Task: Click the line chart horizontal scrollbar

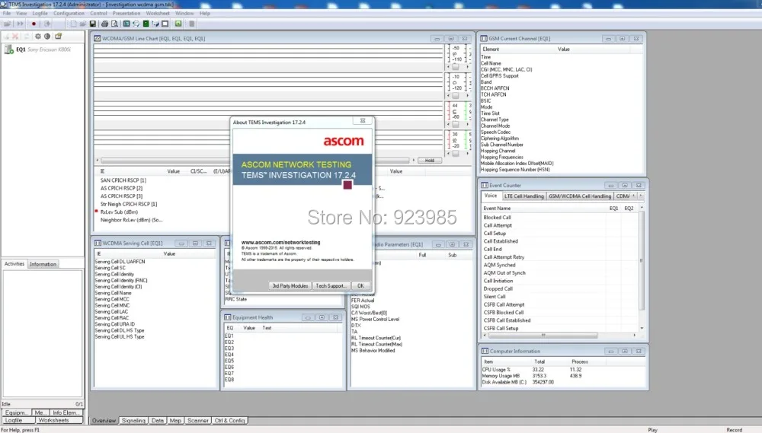Action: pyautogui.click(x=255, y=161)
